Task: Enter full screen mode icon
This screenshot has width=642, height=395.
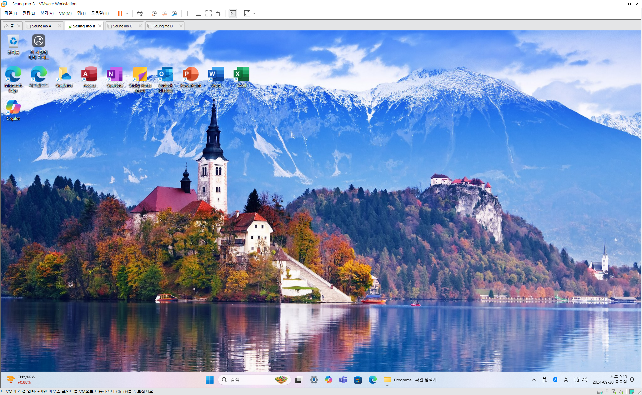Action: click(x=209, y=13)
